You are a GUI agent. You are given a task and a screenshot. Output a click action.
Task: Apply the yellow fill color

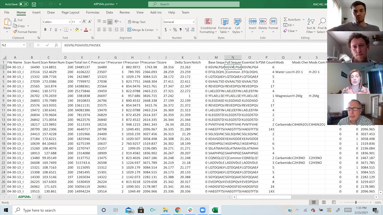click(77, 30)
